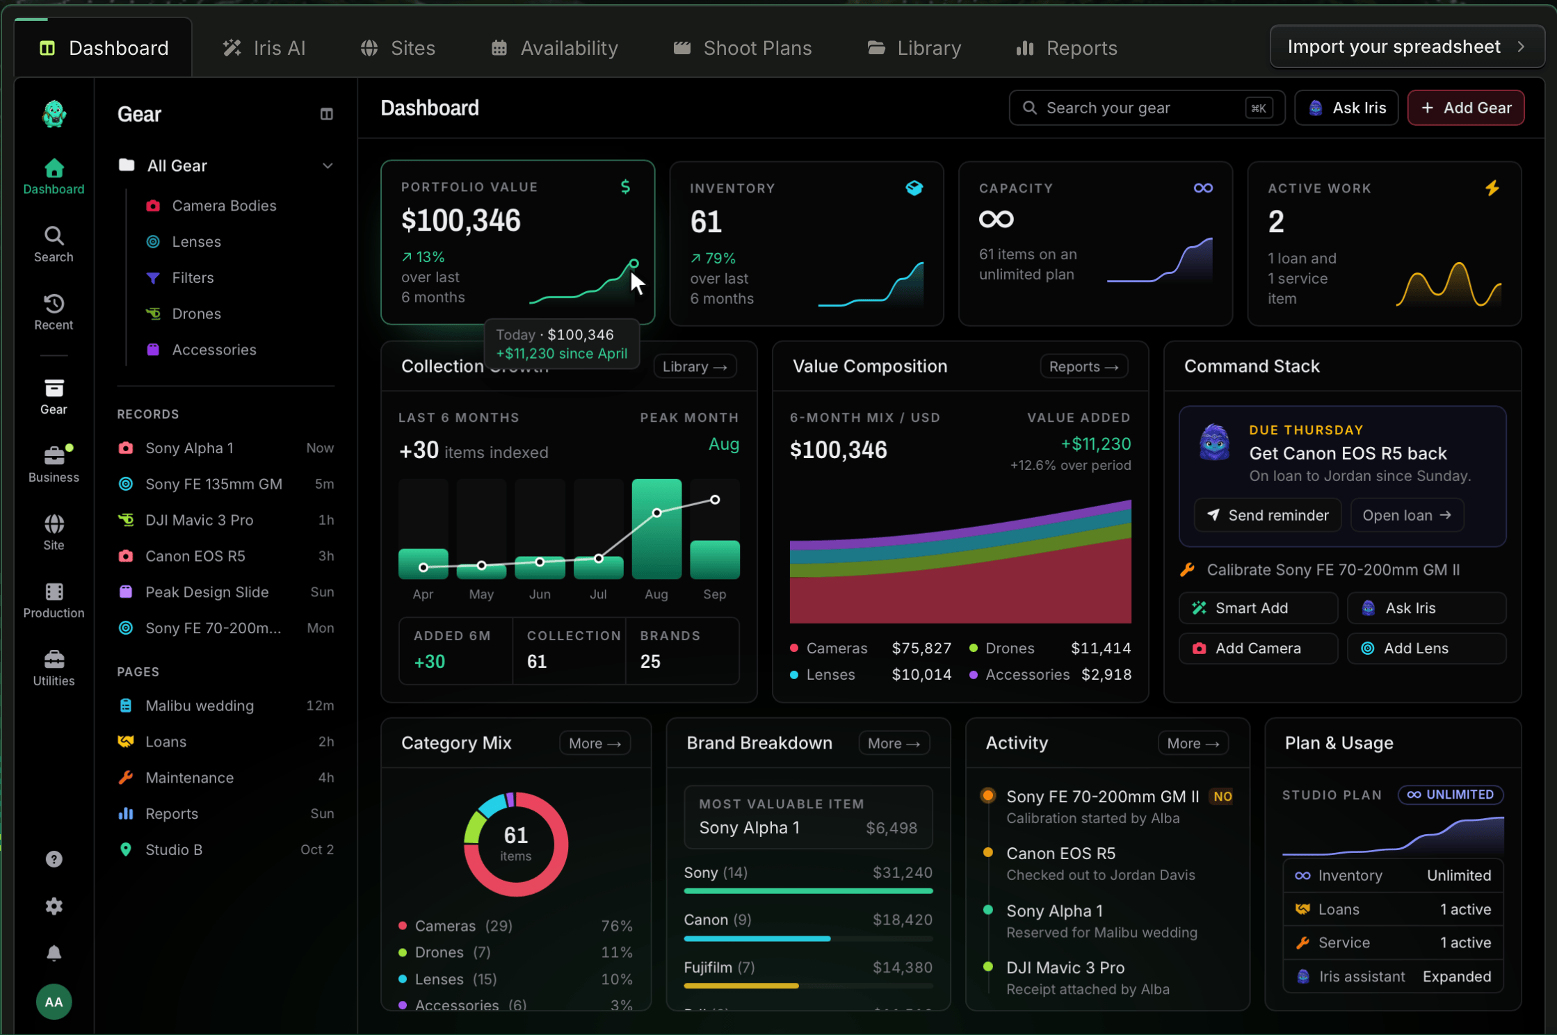Viewport: 1557px width, 1035px height.
Task: Click the Ask Iris header button
Action: coord(1346,108)
